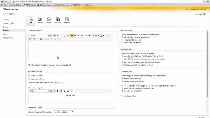Screen dimensions: 210x118
Task: Click the highlighted align left icon
Action: pos(72,36)
